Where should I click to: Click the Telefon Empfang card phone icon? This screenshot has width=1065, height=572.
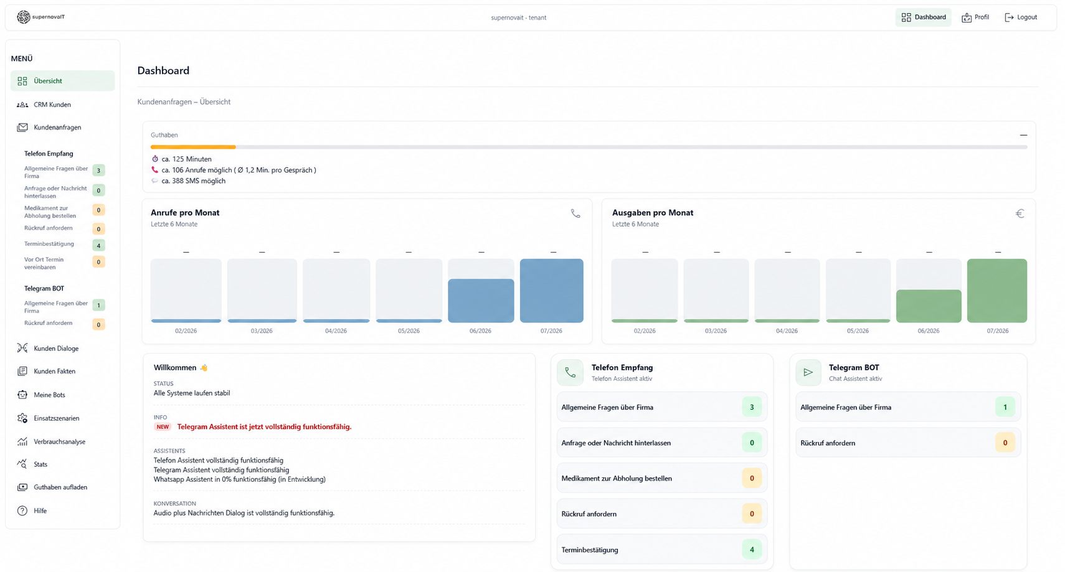570,372
